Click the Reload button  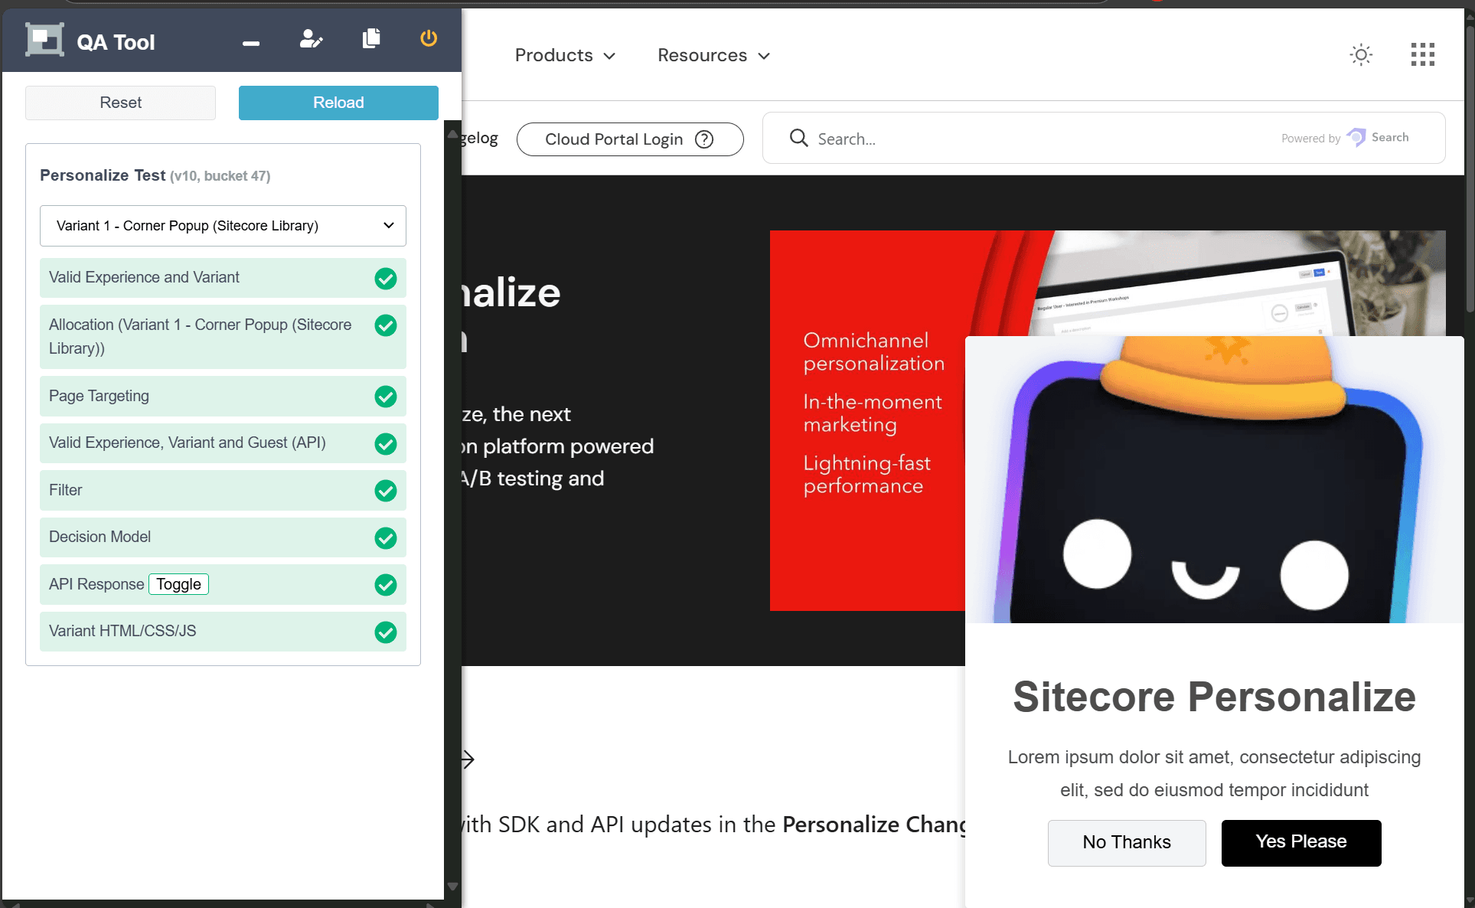pyautogui.click(x=338, y=103)
